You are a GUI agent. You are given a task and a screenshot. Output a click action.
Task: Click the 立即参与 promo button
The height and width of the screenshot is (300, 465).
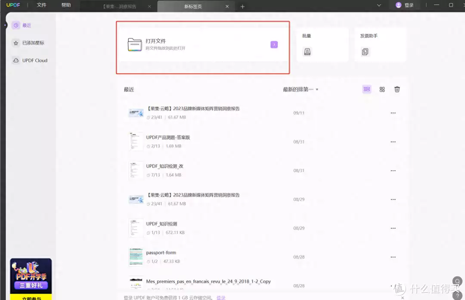pyautogui.click(x=31, y=297)
